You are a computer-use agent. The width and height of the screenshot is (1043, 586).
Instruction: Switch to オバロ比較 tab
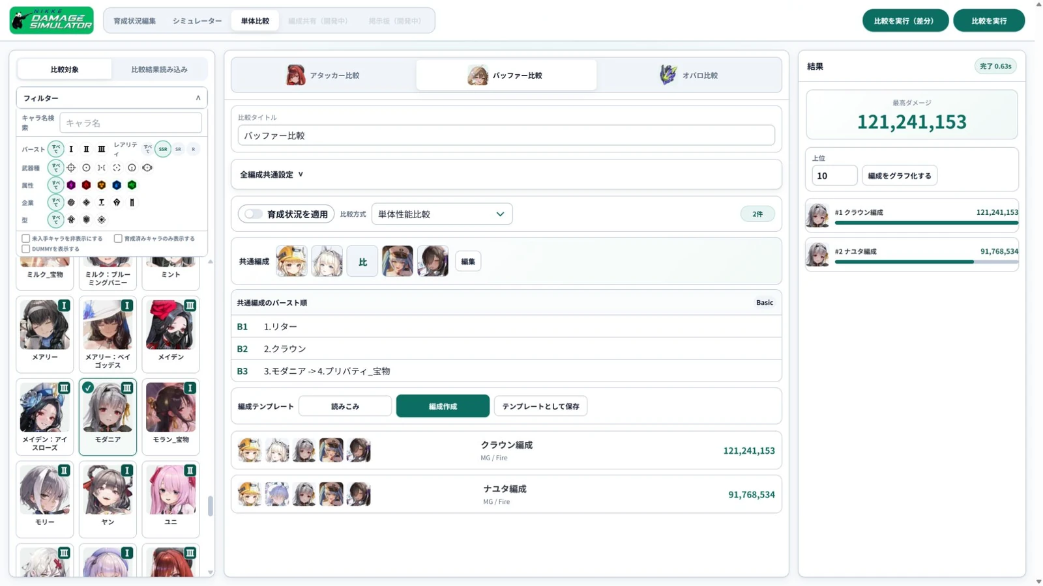click(689, 75)
